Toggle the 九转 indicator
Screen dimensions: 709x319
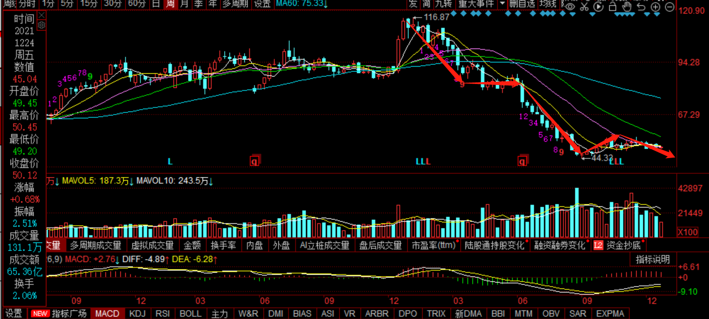click(x=443, y=4)
